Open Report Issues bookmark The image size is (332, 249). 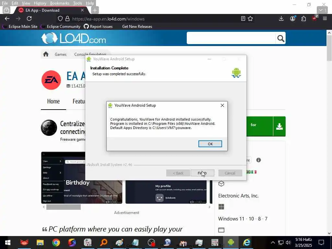point(98,27)
